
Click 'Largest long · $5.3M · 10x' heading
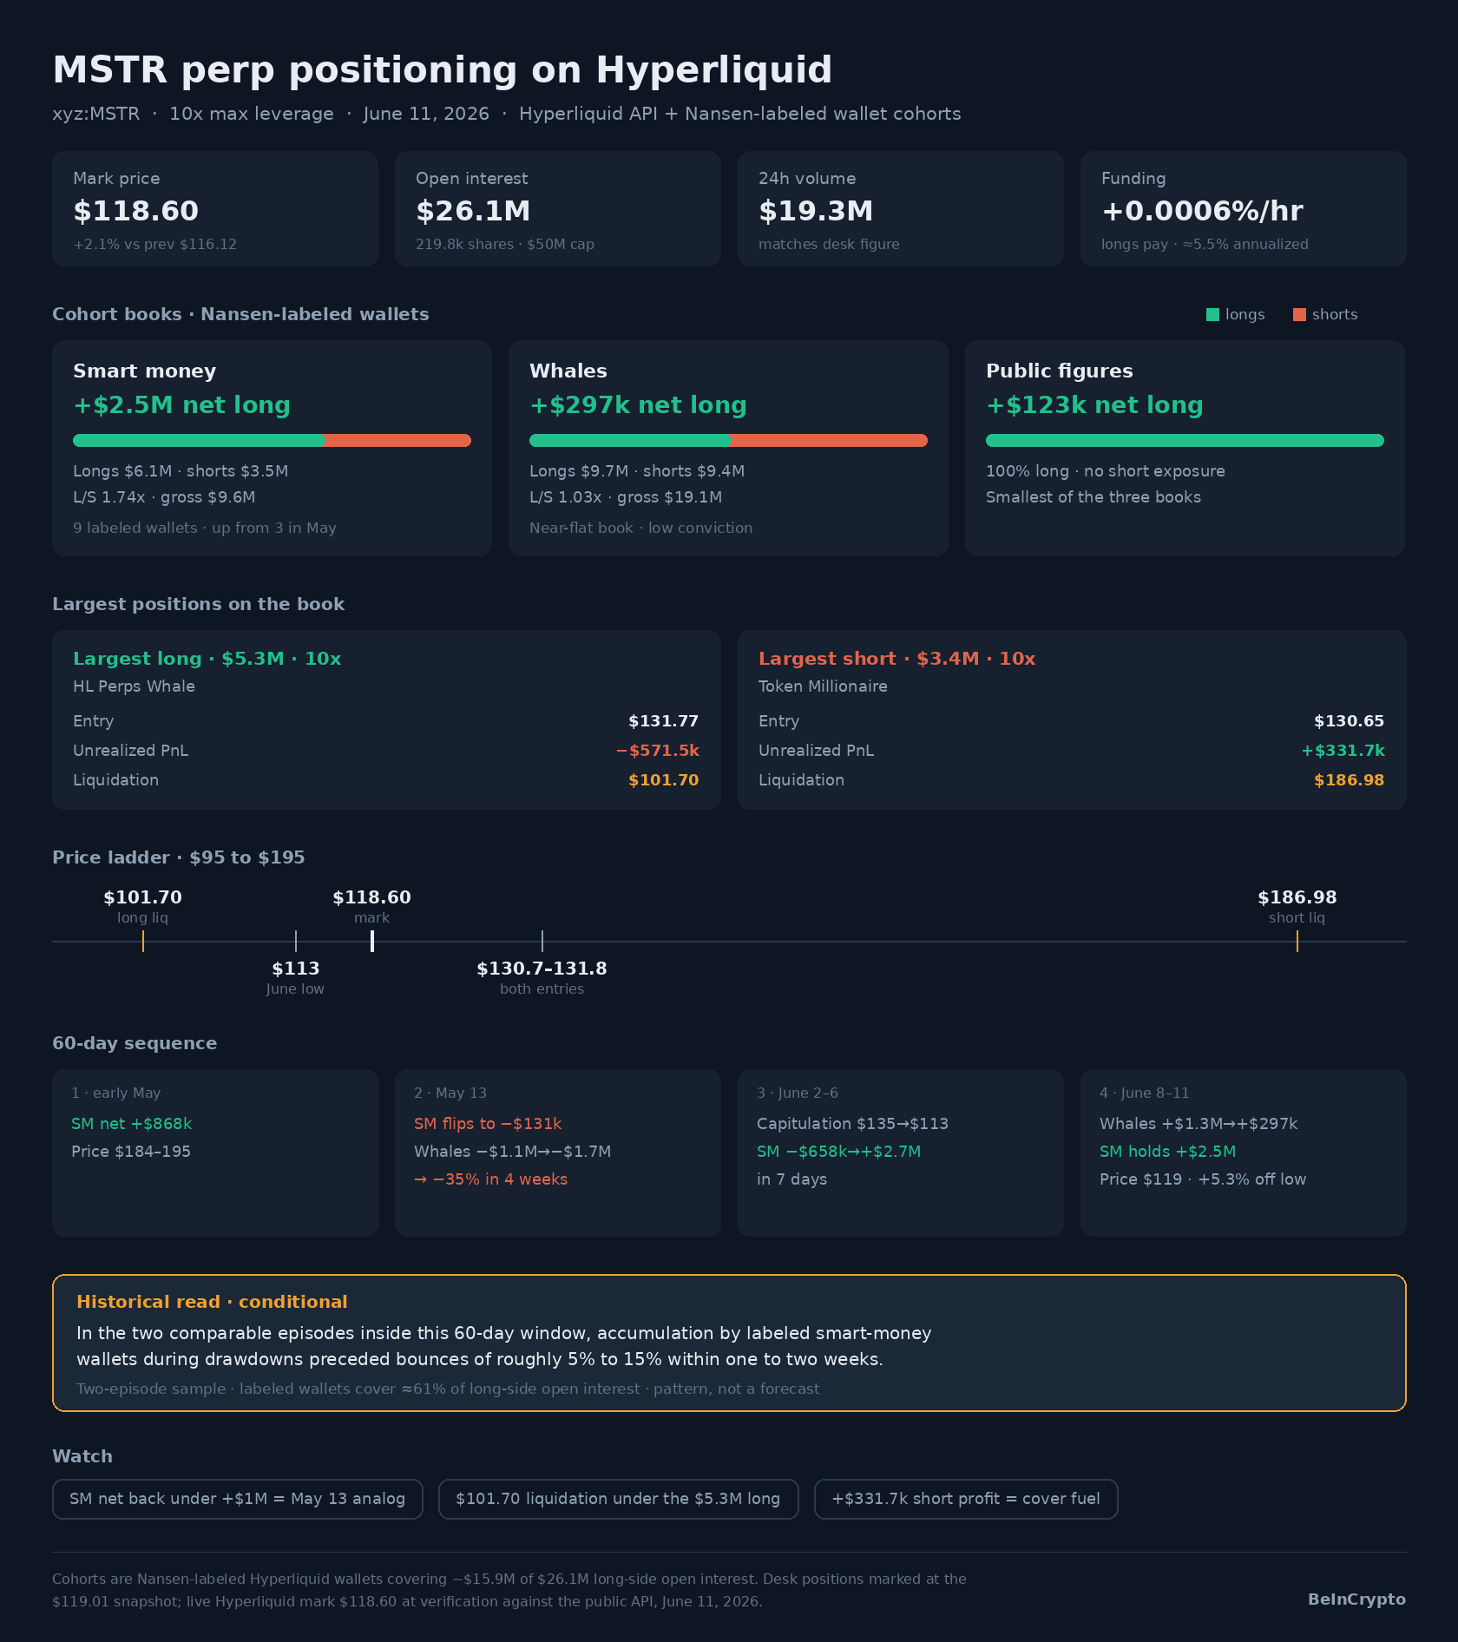click(x=207, y=659)
